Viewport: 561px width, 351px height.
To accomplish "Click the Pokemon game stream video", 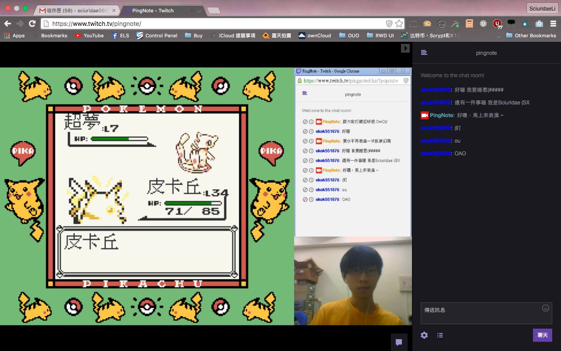I will [x=147, y=196].
